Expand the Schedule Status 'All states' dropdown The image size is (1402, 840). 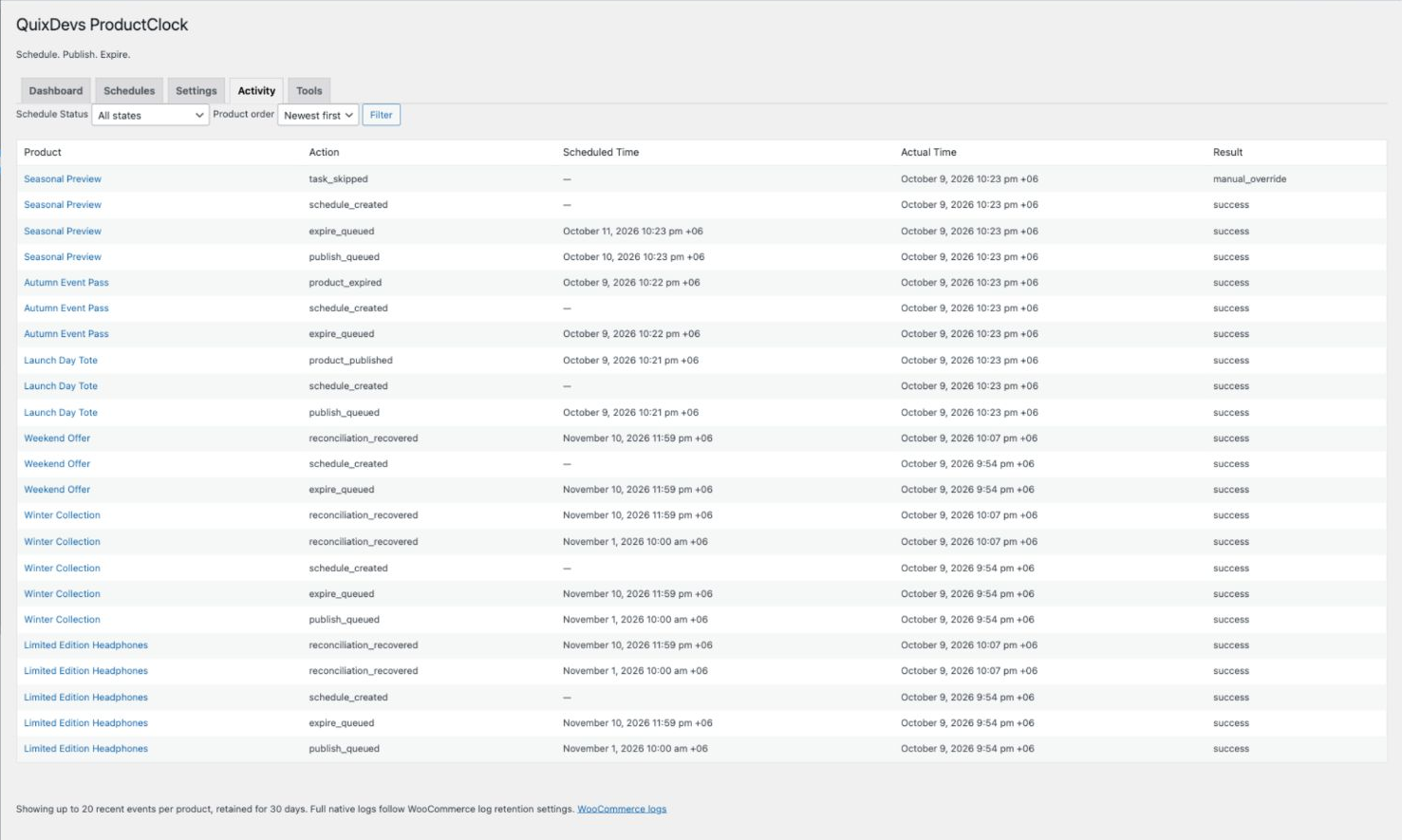(x=151, y=115)
